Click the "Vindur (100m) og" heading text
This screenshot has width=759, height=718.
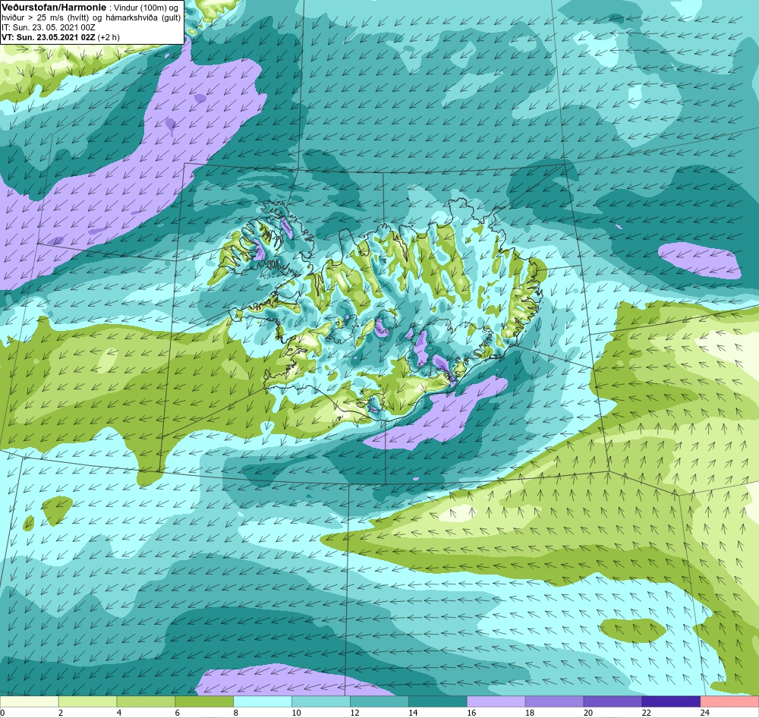[145, 8]
